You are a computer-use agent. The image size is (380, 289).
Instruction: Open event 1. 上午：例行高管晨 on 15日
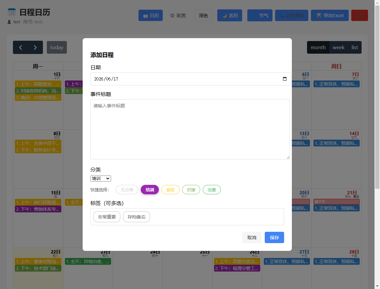[x=38, y=202]
